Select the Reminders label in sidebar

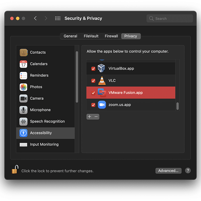tap(39, 75)
